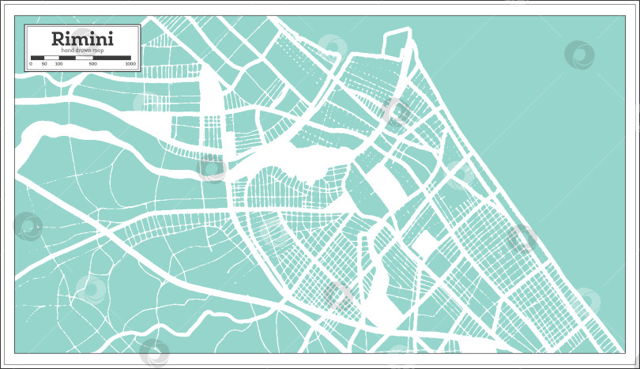Click the "Rimini" map title

[x=82, y=37]
